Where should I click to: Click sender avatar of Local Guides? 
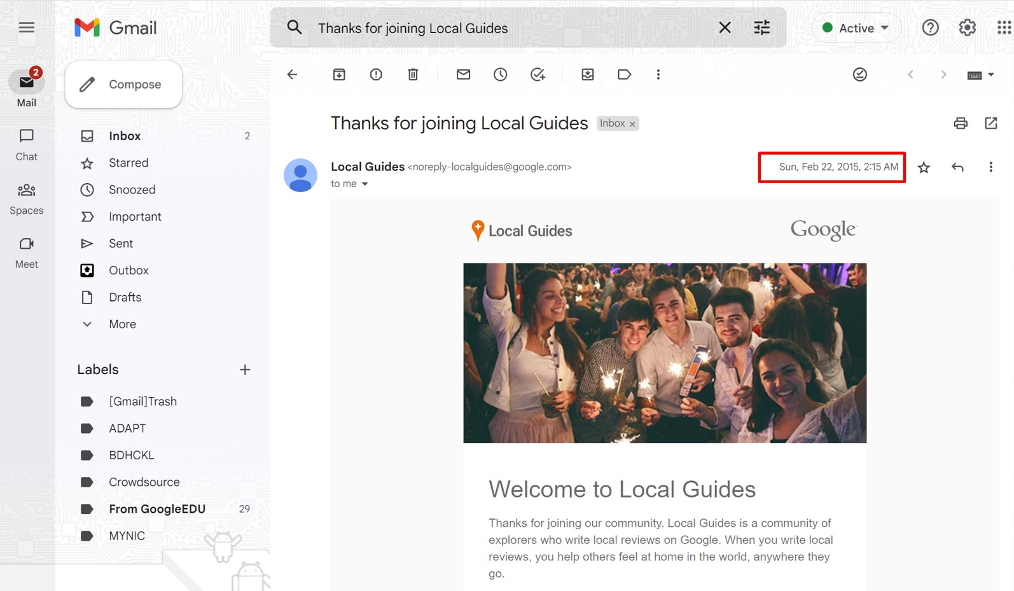[x=300, y=175]
